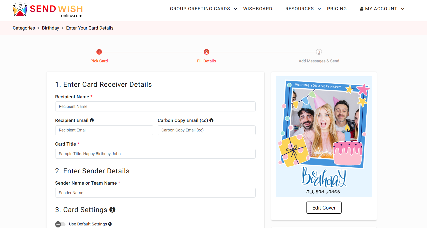
Task: Click the Card Settings info icon
Action: click(x=112, y=210)
